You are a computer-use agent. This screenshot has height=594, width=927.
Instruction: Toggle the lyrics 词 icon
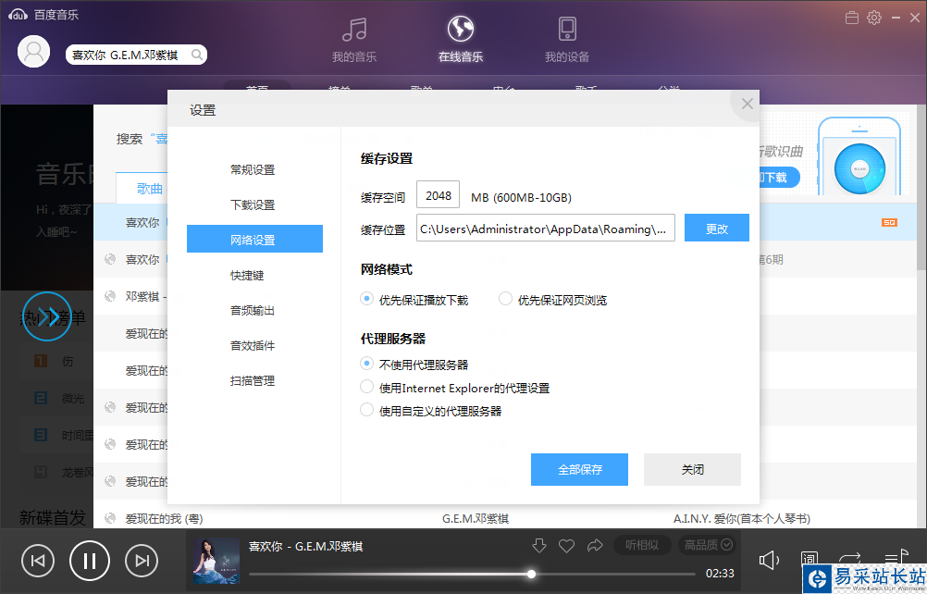pyautogui.click(x=809, y=558)
